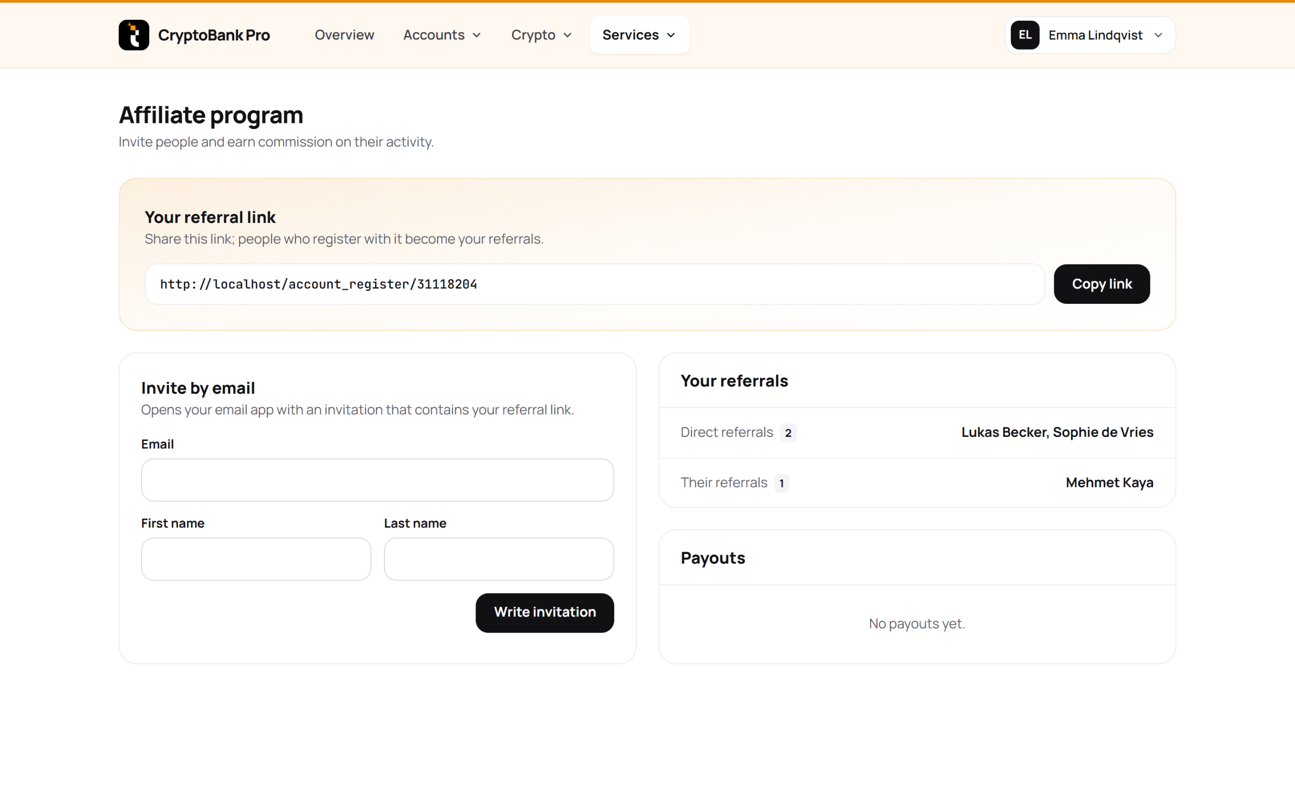Expand the Crypto menu
This screenshot has width=1295, height=809.
(x=542, y=35)
